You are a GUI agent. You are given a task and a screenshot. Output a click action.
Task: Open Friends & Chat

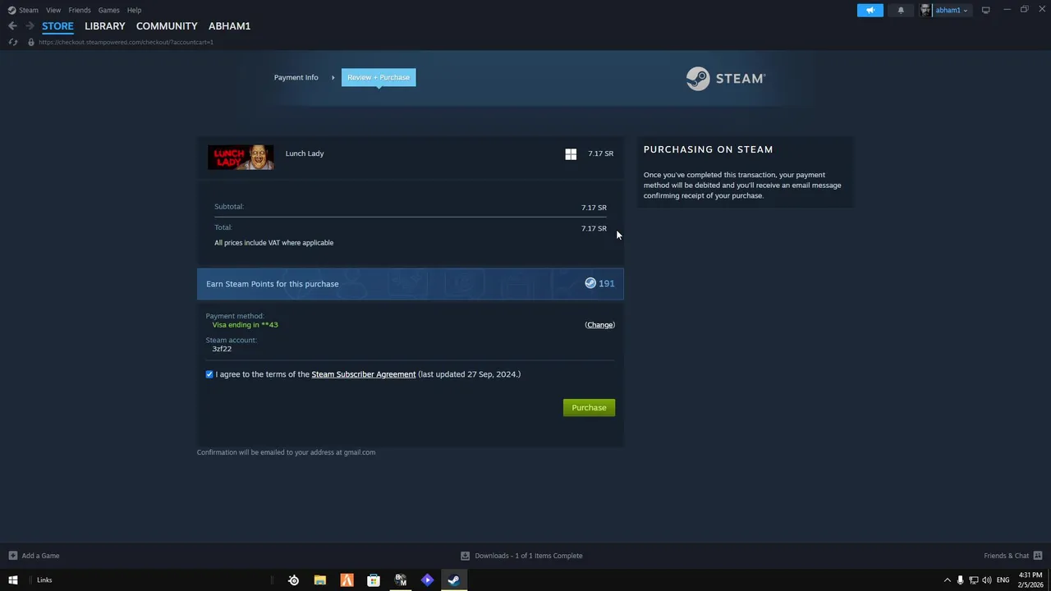coord(1006,556)
